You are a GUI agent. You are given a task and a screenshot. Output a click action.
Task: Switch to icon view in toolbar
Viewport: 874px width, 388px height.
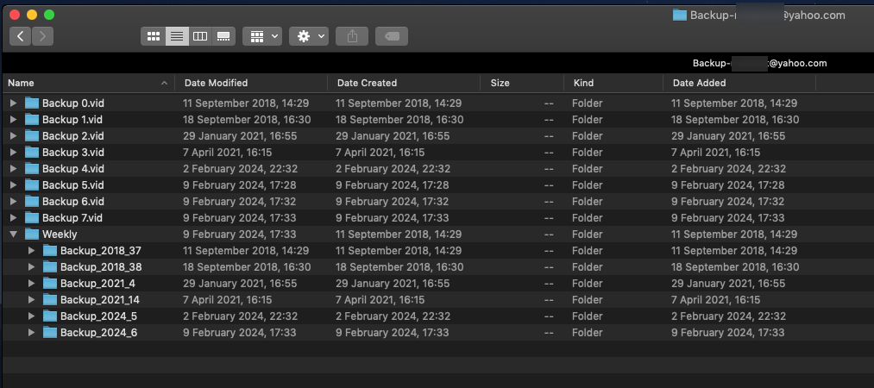click(154, 36)
